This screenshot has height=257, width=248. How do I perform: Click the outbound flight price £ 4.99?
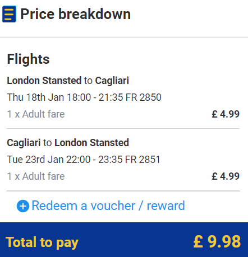click(x=226, y=114)
